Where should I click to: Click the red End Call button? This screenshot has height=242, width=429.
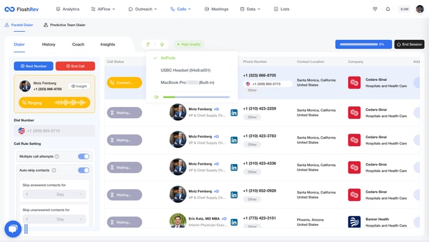coord(75,66)
